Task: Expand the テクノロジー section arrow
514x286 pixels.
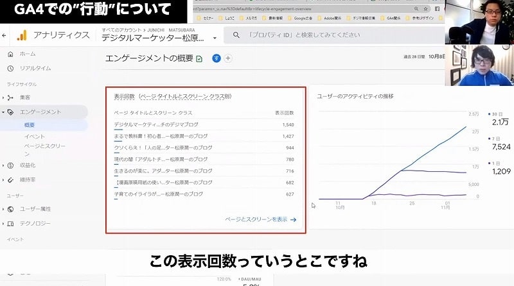Action: click(x=3, y=224)
